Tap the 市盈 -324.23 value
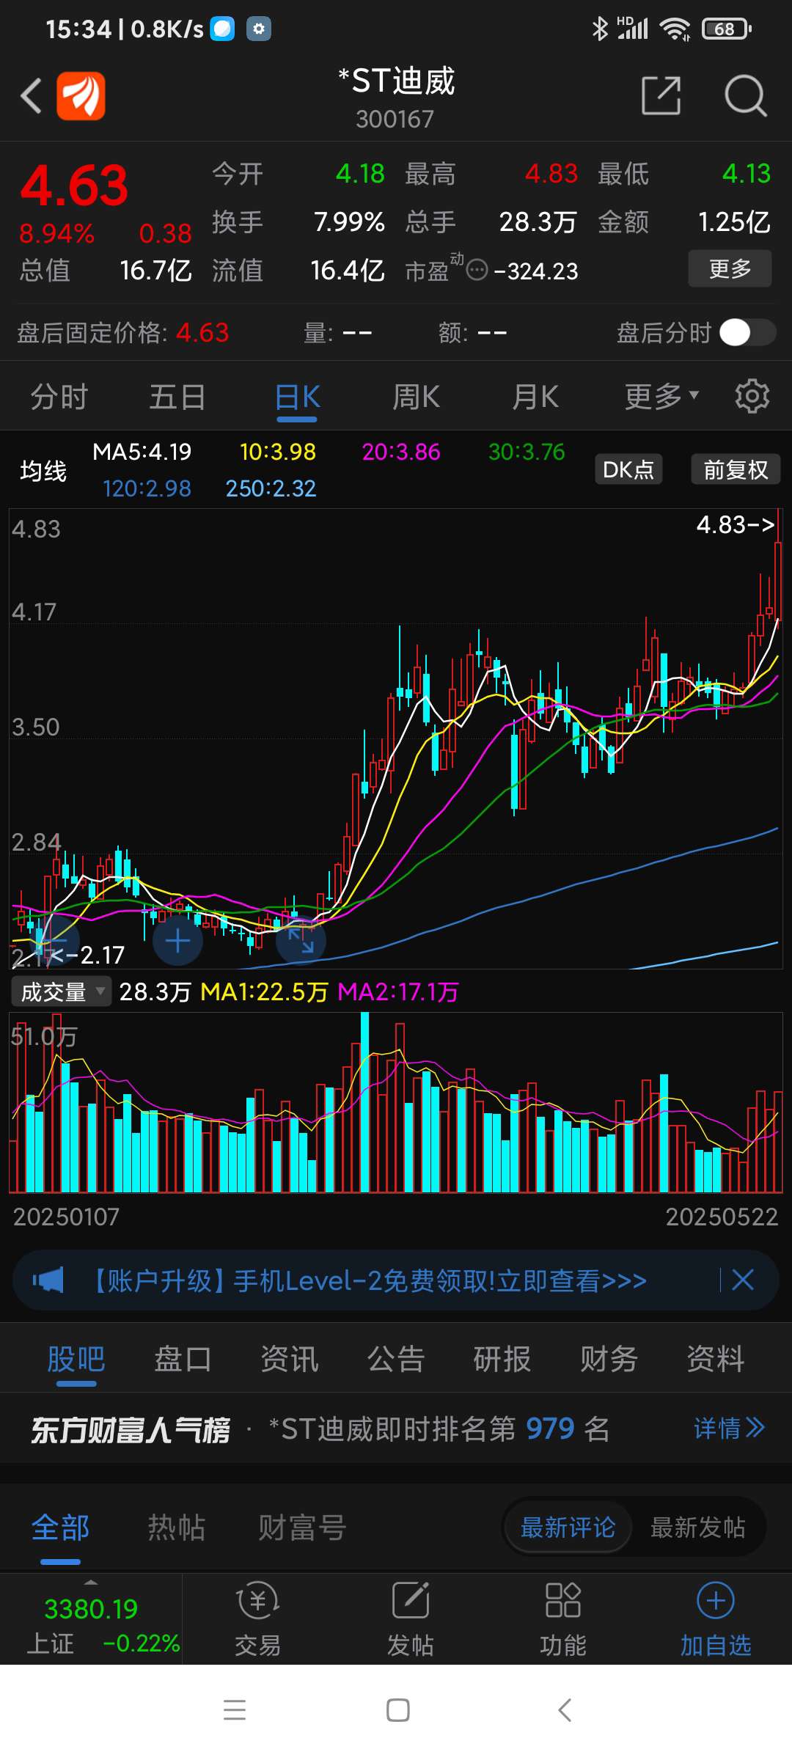 [536, 271]
